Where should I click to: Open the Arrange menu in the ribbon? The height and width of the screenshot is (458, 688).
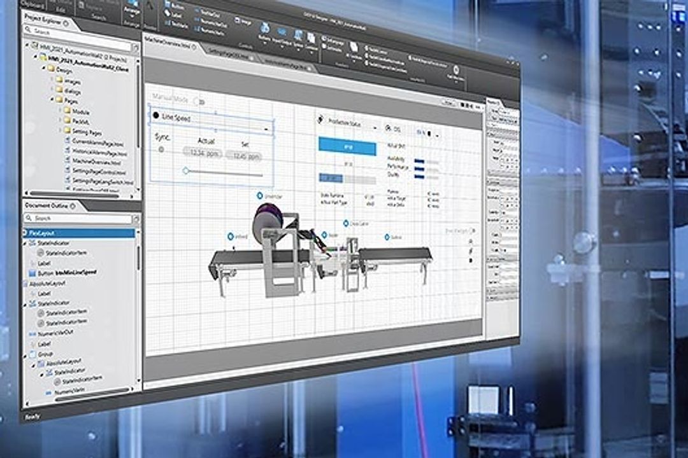click(131, 8)
